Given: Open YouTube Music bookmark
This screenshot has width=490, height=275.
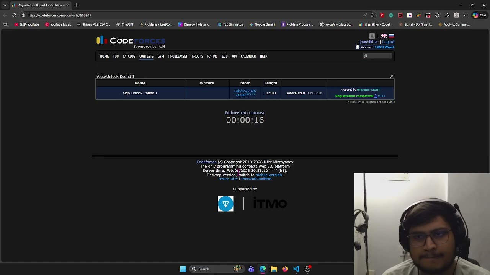Looking at the screenshot, I should click(58, 24).
